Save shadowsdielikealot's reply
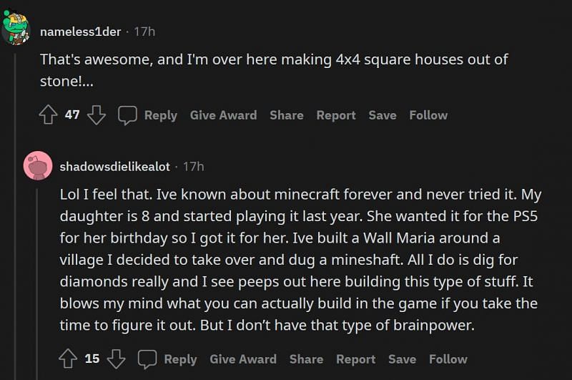The image size is (572, 380). (402, 359)
